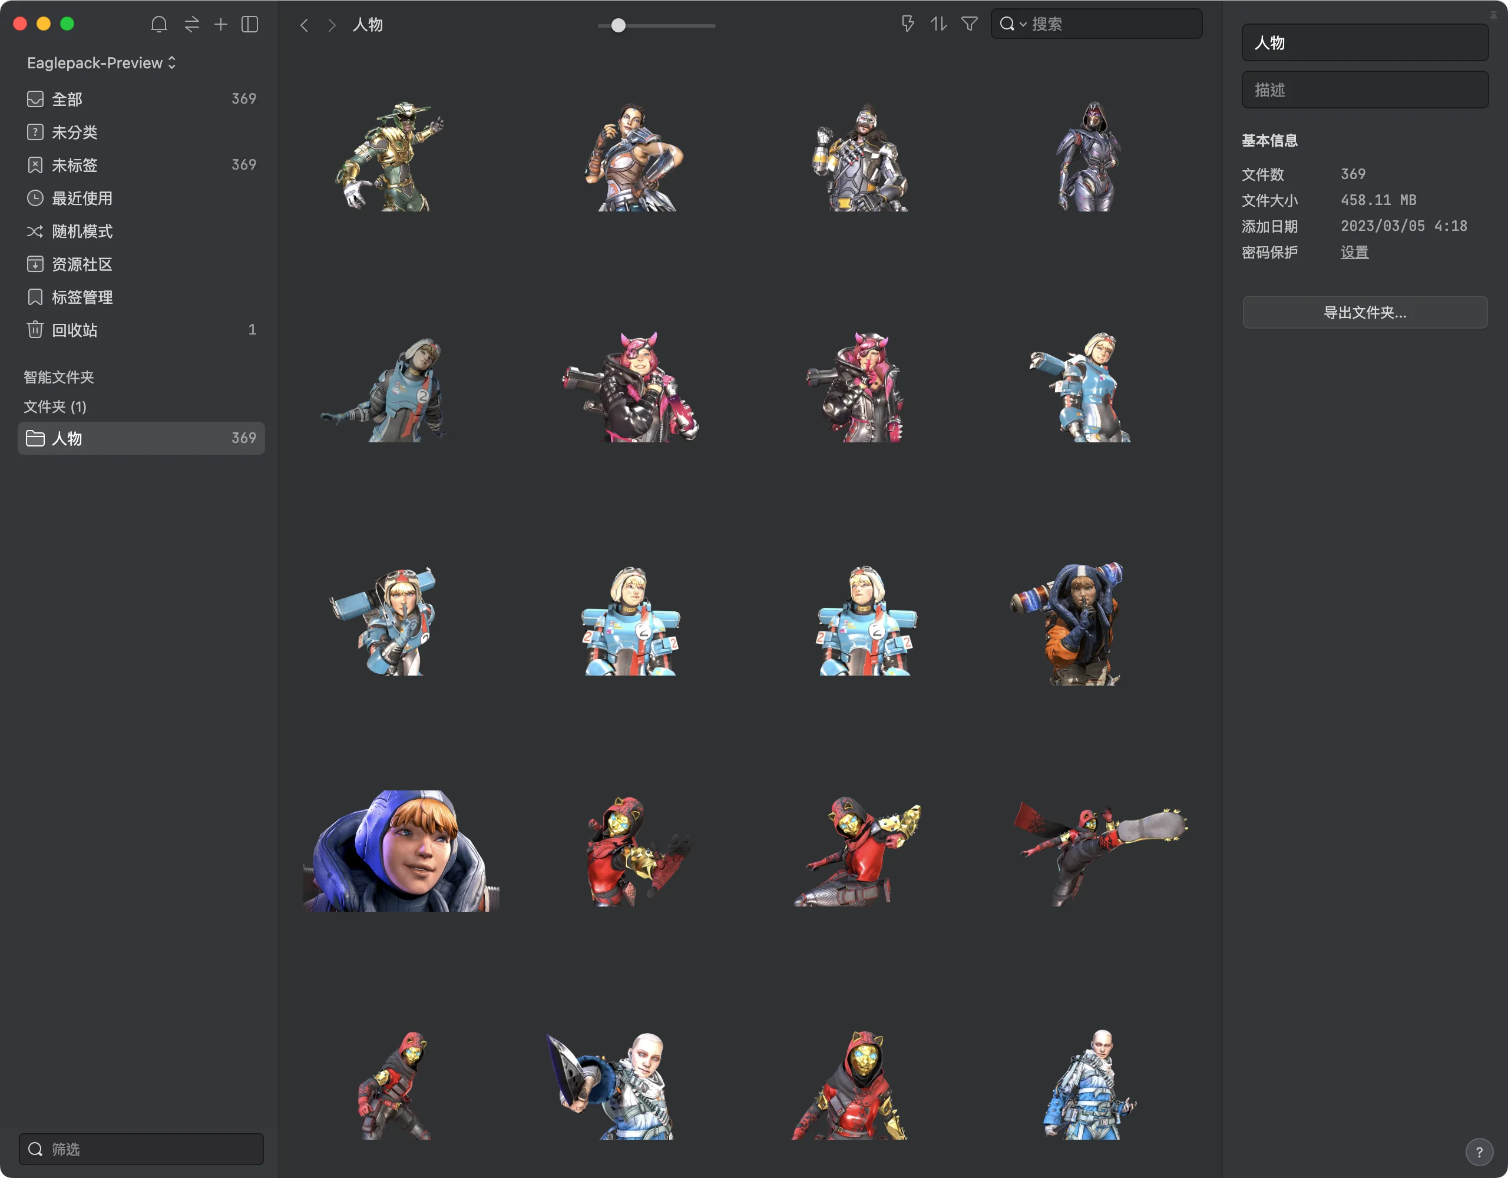Expand the search options magnifier dropdown
Image resolution: width=1508 pixels, height=1178 pixels.
pos(1012,24)
